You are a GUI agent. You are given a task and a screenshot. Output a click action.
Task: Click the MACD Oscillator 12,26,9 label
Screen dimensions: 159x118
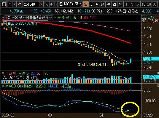26,86
